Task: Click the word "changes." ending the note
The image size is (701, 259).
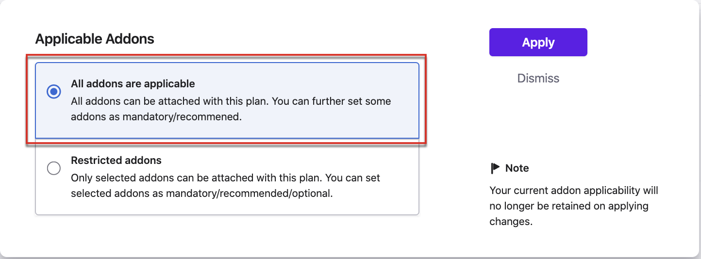Action: coord(511,222)
